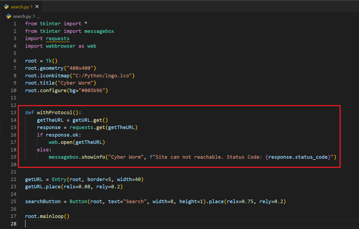Click the Python file icon in the search.py tab

(x=6, y=7)
